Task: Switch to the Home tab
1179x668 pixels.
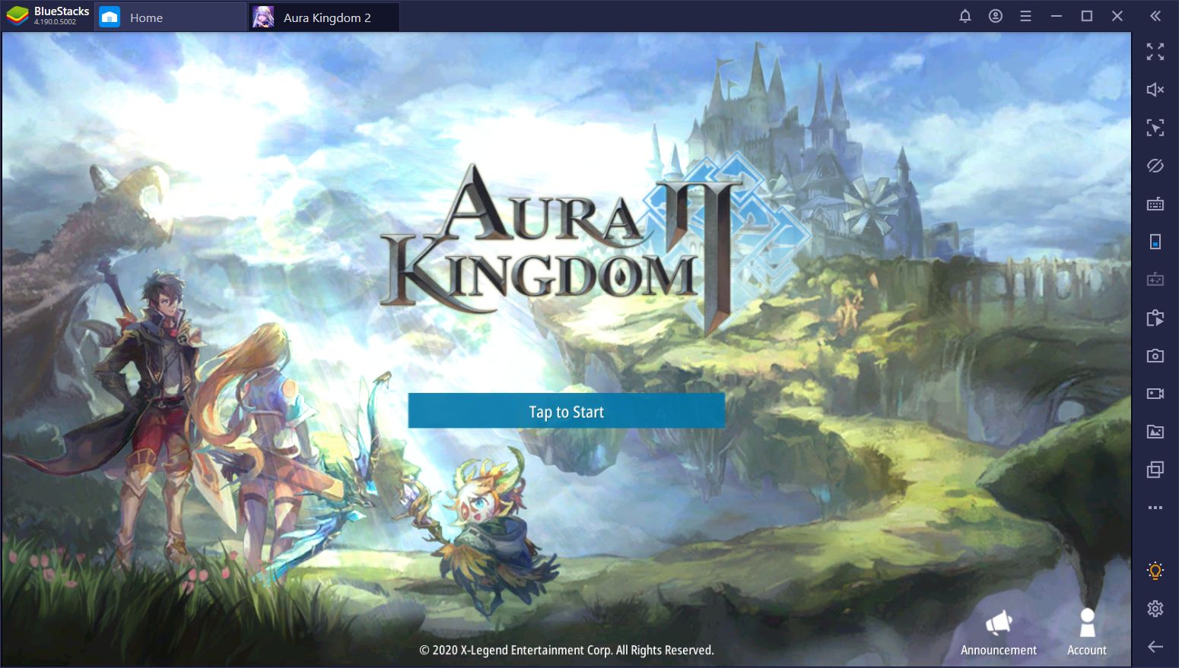Action: click(x=170, y=17)
